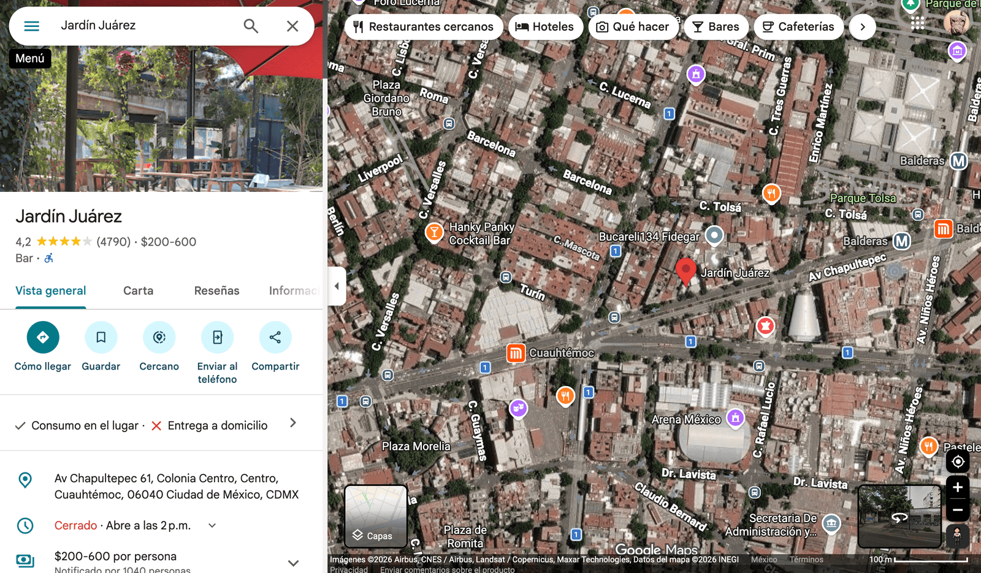Viewport: 981px width, 573px height.
Task: Zoom out on the map
Action: point(958,510)
